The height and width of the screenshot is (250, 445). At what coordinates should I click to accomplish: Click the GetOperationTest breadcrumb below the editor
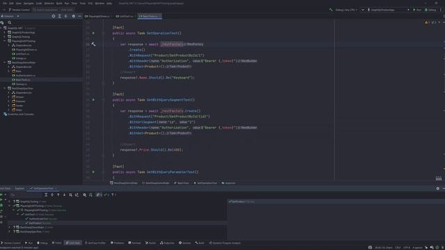click(x=205, y=183)
